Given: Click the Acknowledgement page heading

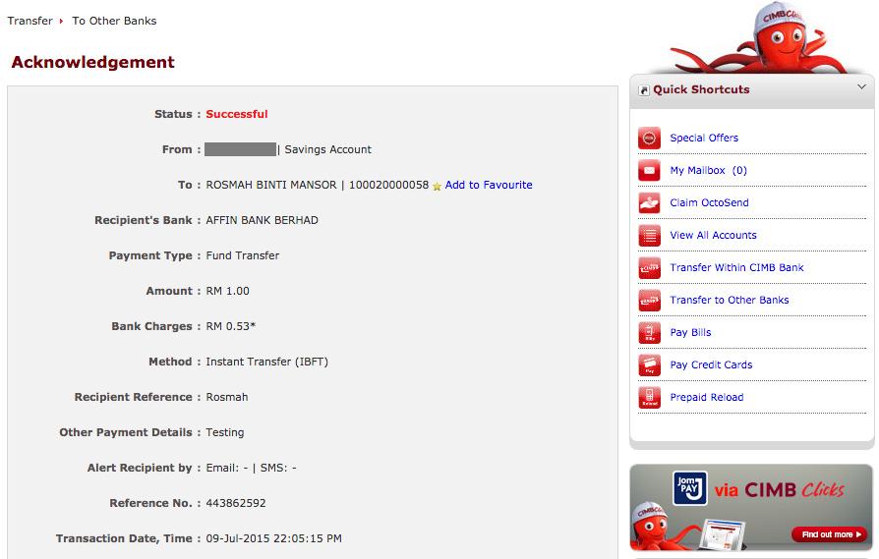Looking at the screenshot, I should 93,62.
